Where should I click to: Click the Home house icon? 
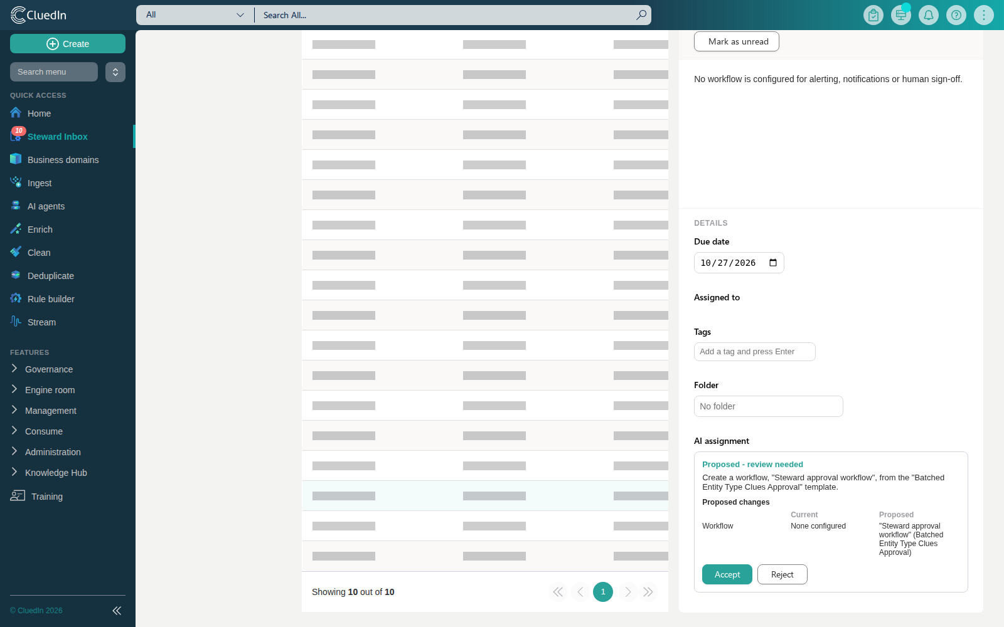16,113
